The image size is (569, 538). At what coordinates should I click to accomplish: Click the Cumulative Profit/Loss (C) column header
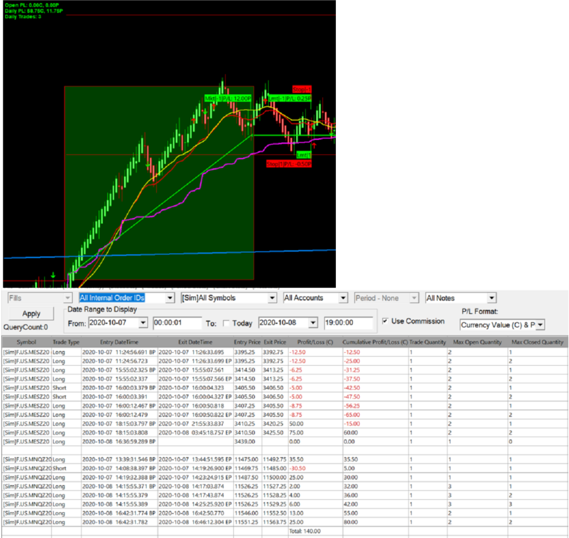point(375,342)
